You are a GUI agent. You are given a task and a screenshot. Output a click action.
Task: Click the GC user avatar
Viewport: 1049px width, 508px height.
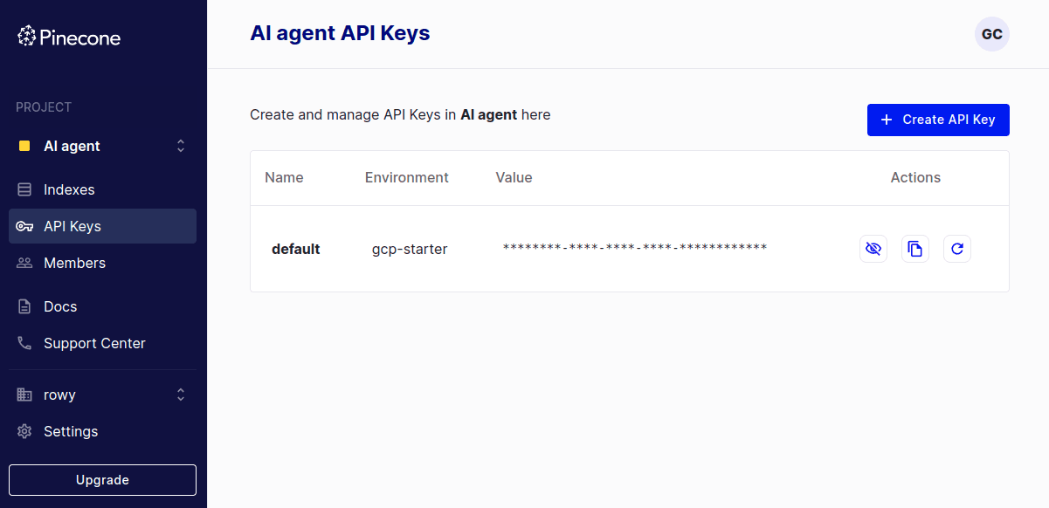[x=991, y=34]
